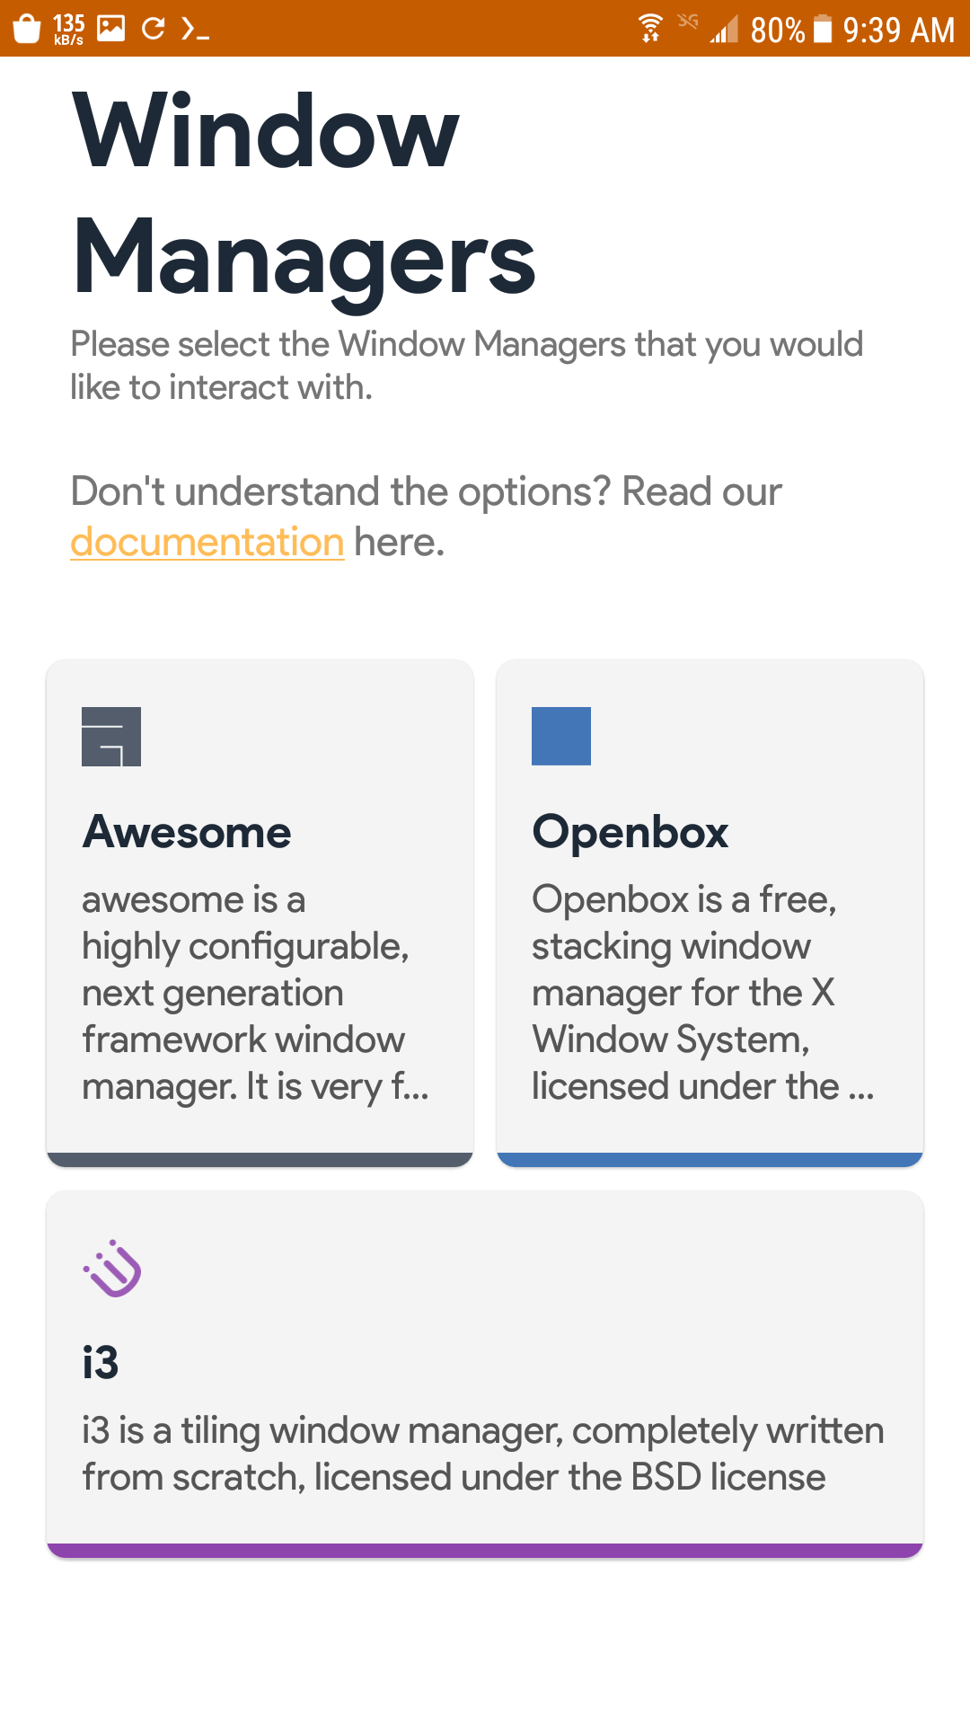
Task: Select the Awesome card title
Action: point(187,832)
